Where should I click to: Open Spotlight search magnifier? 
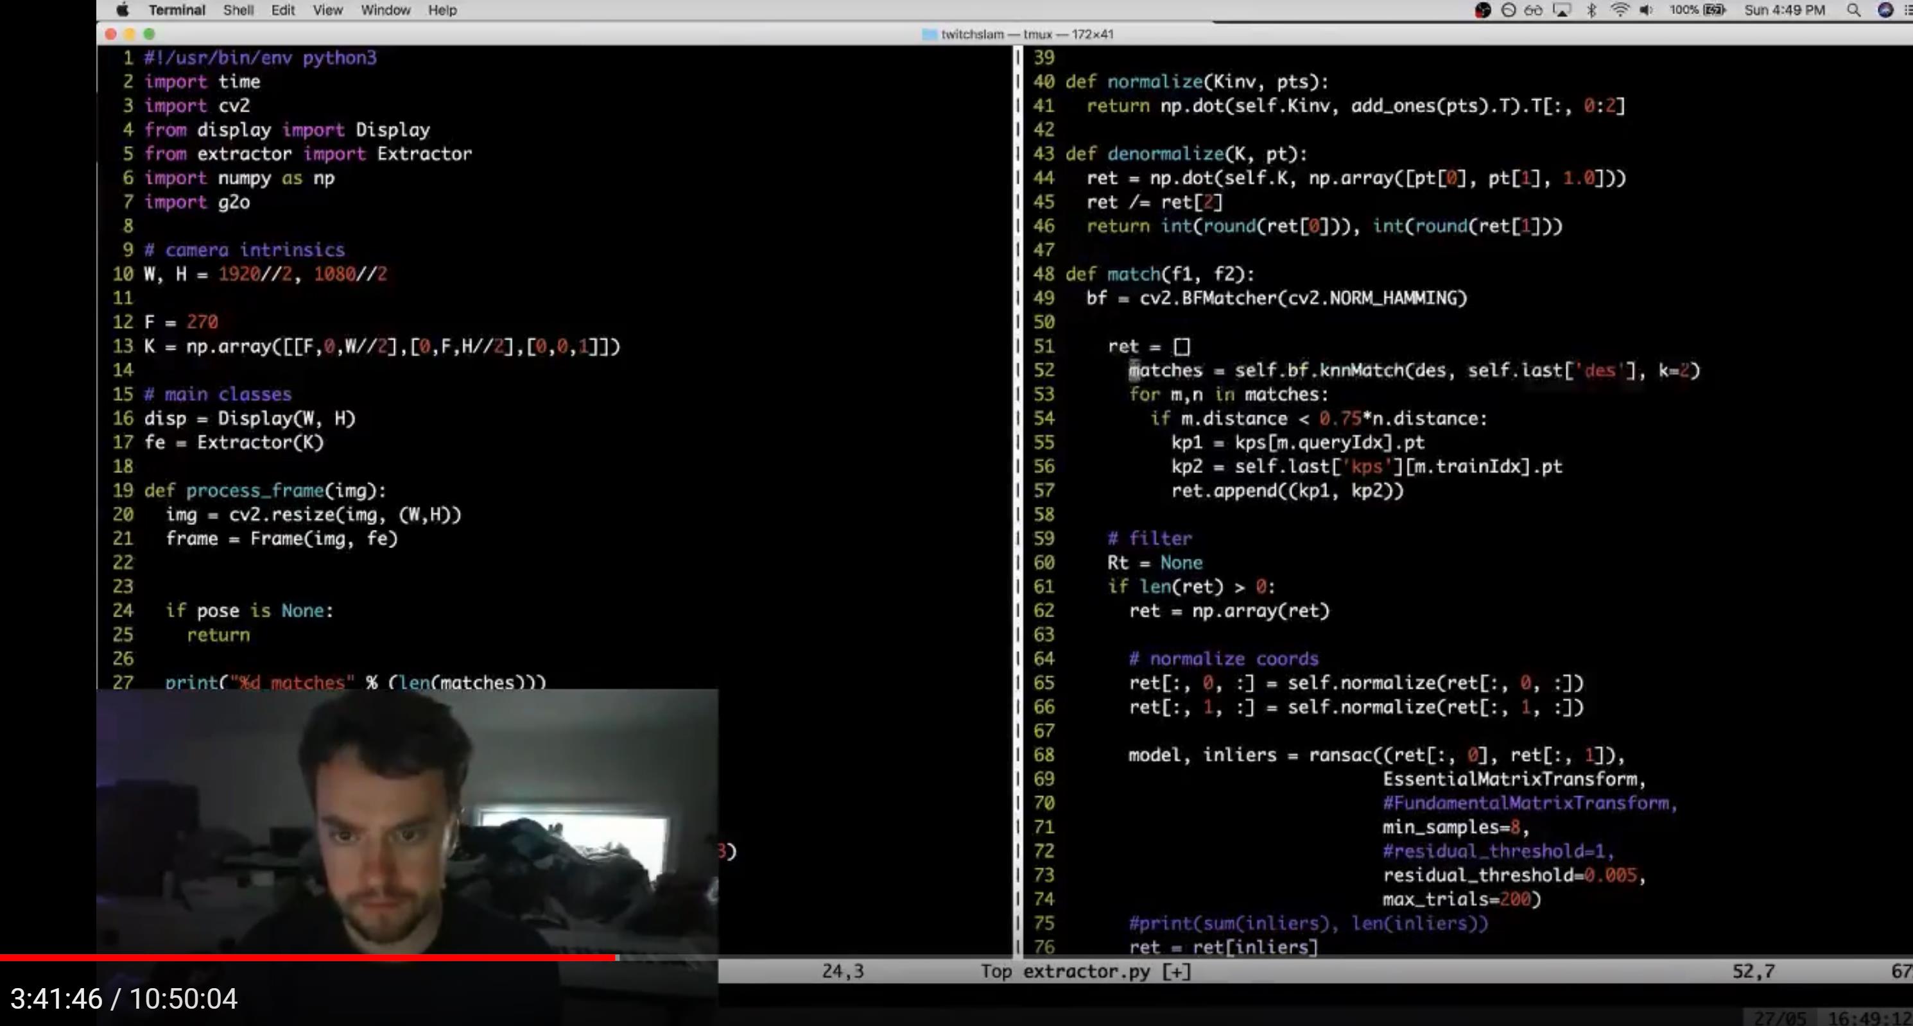pyautogui.click(x=1853, y=10)
